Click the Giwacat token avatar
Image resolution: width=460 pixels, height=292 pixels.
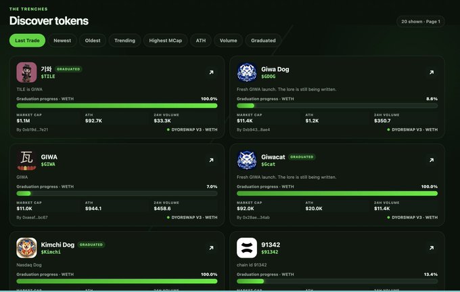(x=247, y=160)
